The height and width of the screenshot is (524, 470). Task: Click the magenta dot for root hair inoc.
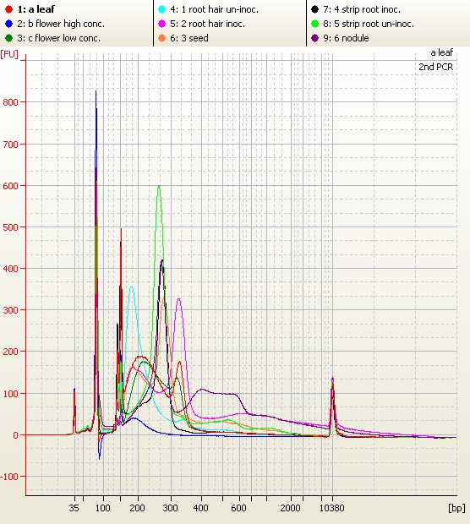click(161, 24)
